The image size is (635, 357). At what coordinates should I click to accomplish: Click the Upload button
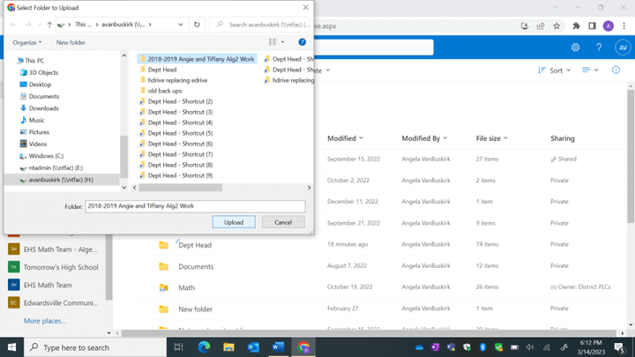coord(233,222)
